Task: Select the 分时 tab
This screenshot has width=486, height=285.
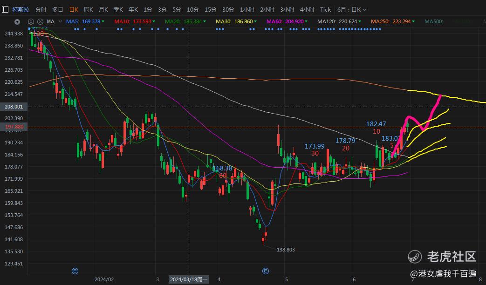Action: point(41,10)
